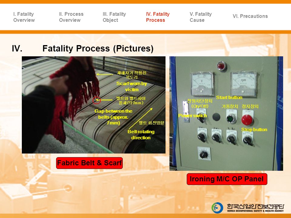Click the 'Belt rotating direction' caption
The height and width of the screenshot is (218, 291).
(141, 135)
